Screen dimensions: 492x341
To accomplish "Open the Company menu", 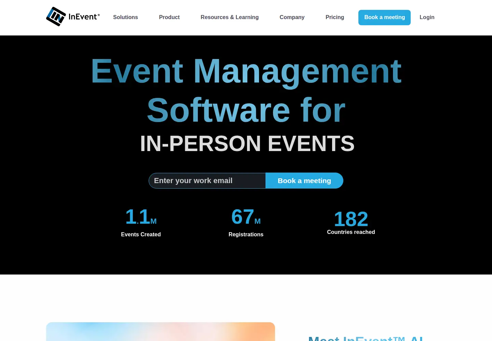I will pos(292,17).
